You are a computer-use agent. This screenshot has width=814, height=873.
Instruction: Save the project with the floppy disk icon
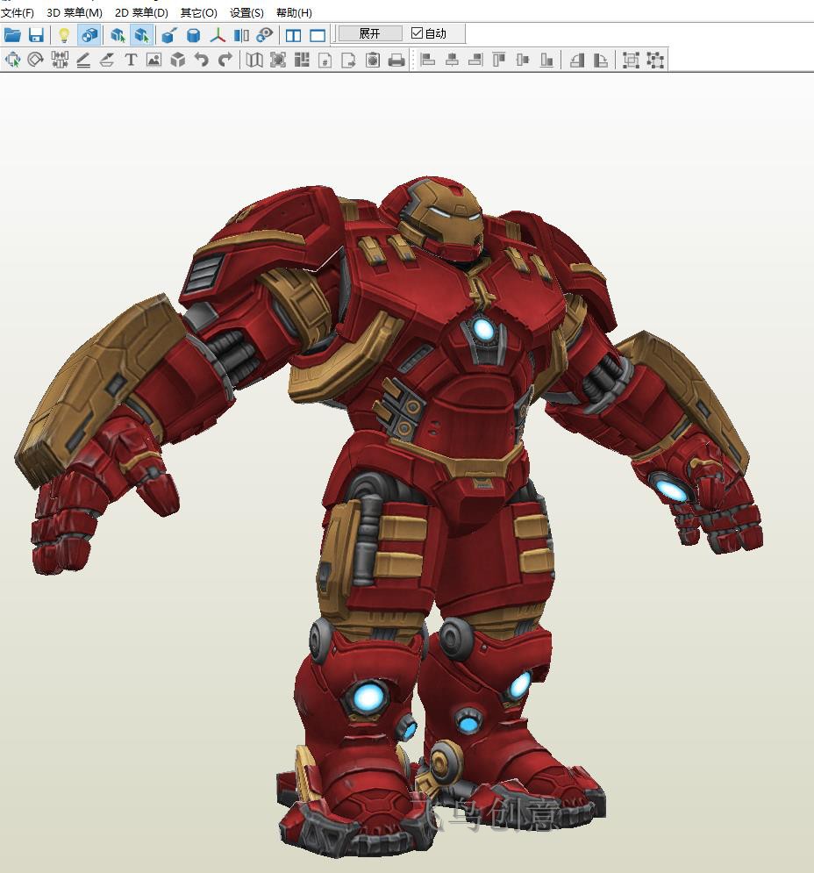[x=36, y=35]
